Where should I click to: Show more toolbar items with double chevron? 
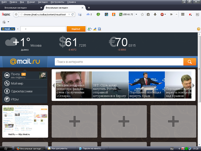[171, 14]
